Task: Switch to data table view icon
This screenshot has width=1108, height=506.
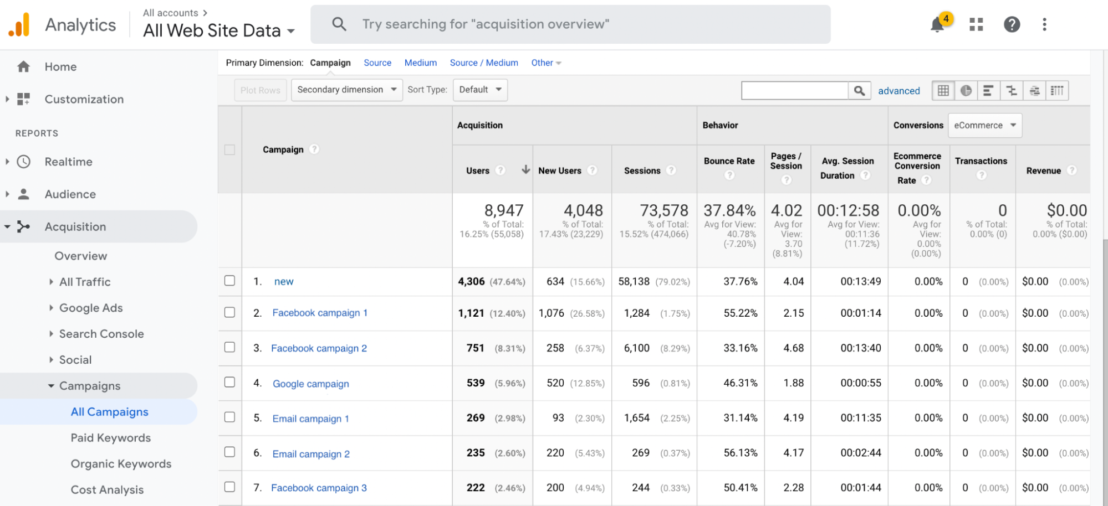Action: 943,90
